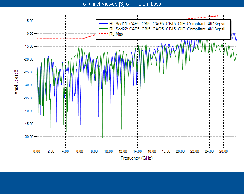
Task: Click the 26.00 frequency tick label
Action: click(223, 151)
